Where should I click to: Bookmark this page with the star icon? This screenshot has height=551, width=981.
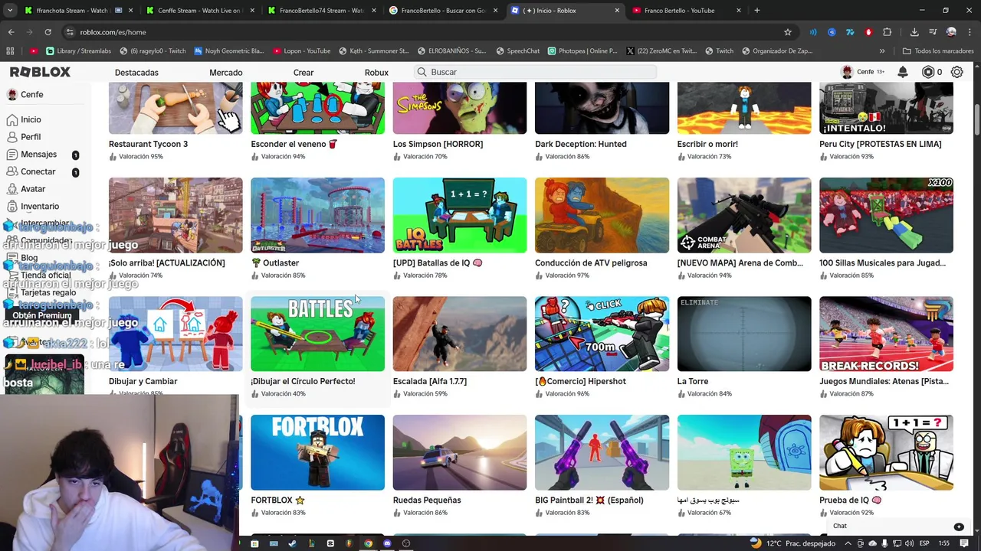click(x=787, y=32)
